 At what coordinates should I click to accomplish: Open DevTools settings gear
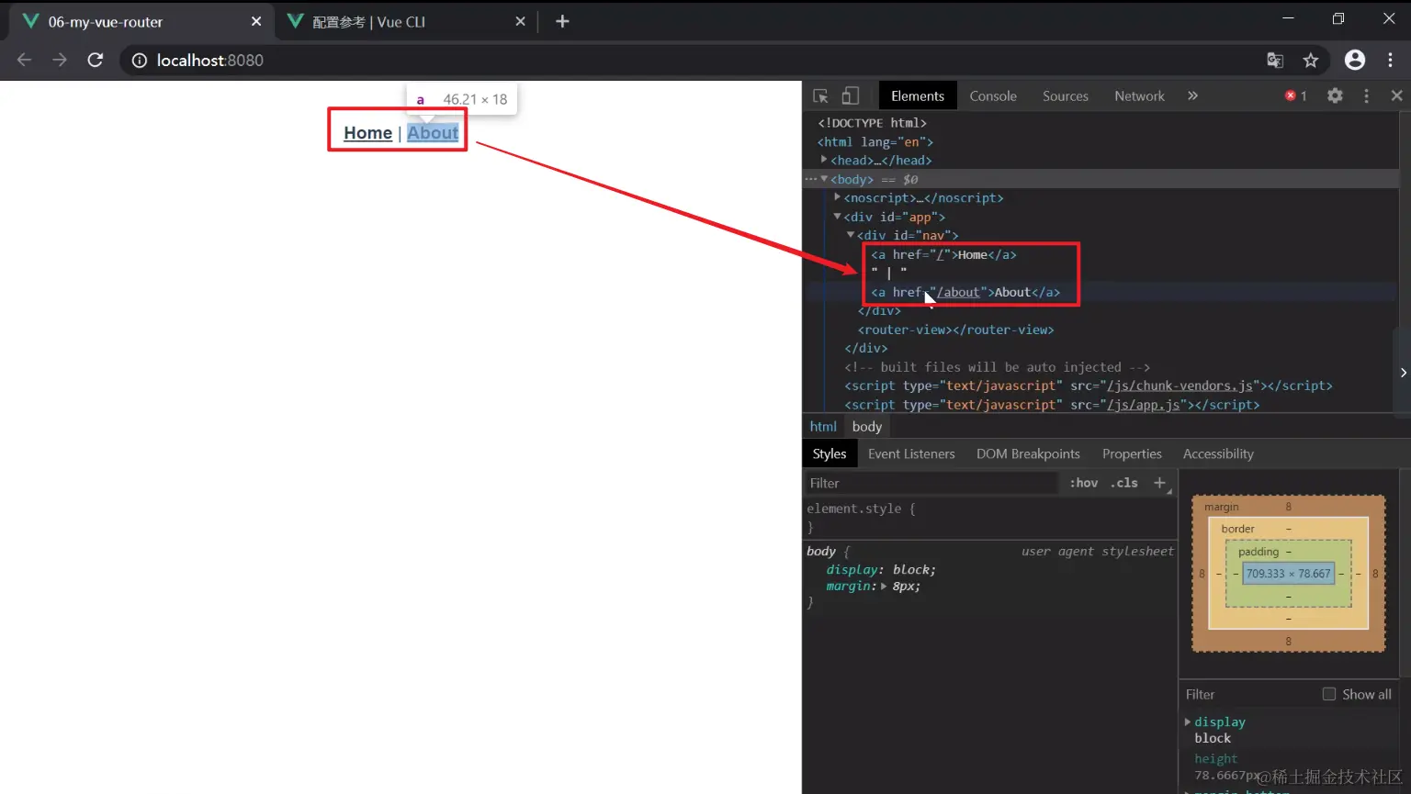click(1335, 95)
